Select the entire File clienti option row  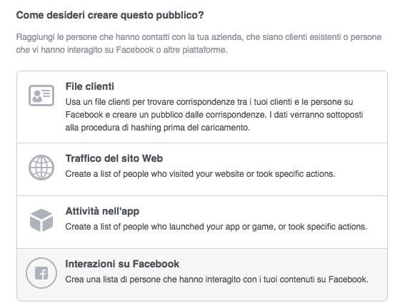tap(202, 107)
